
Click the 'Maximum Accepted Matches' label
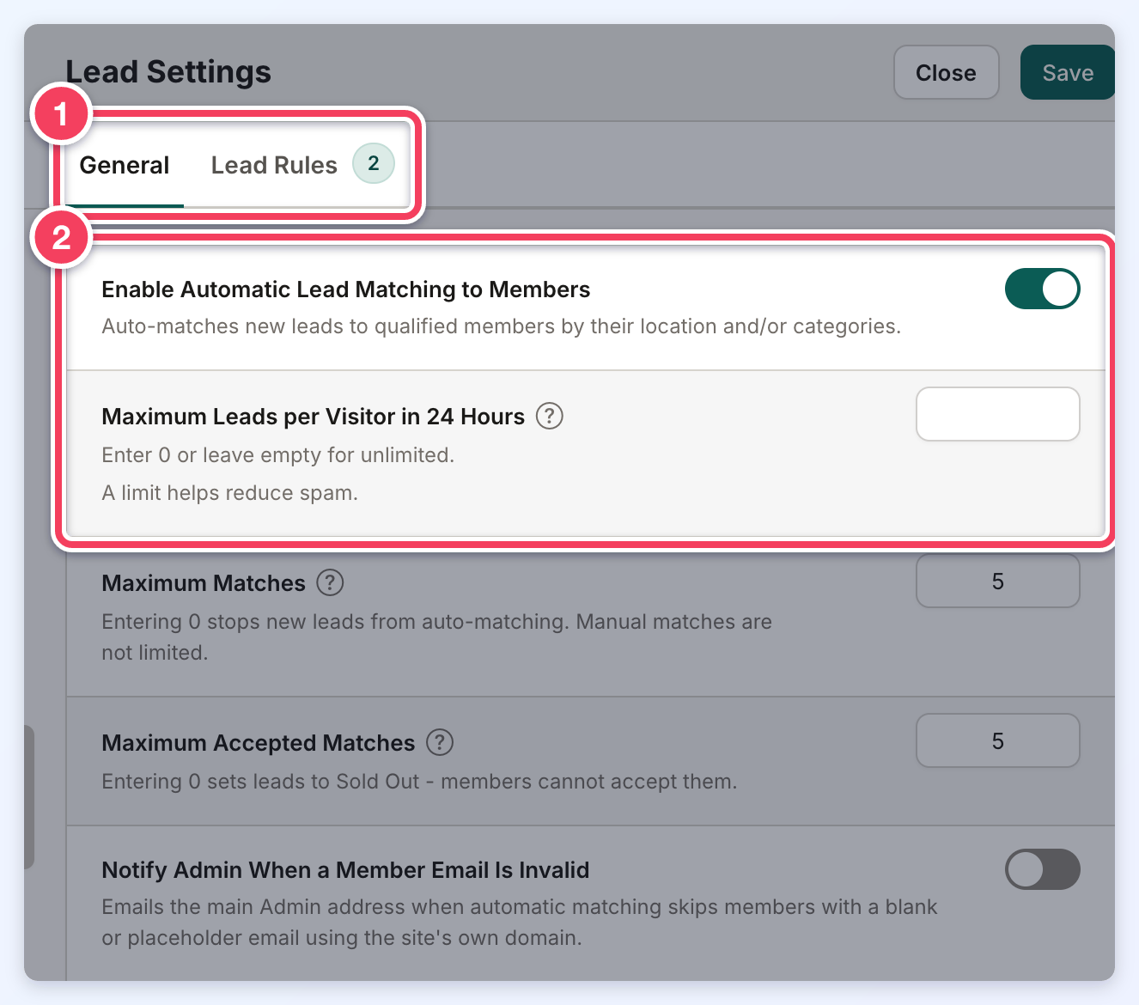click(259, 743)
